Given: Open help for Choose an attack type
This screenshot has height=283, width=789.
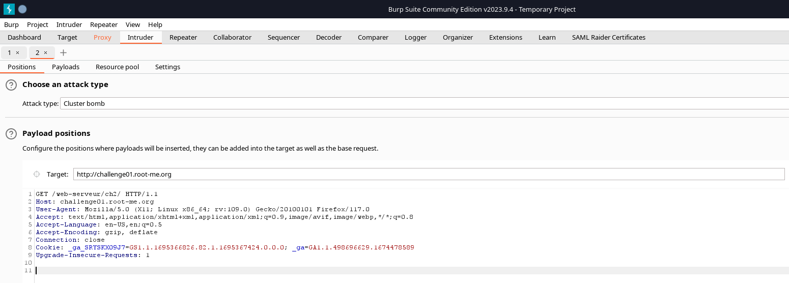Looking at the screenshot, I should tap(11, 85).
